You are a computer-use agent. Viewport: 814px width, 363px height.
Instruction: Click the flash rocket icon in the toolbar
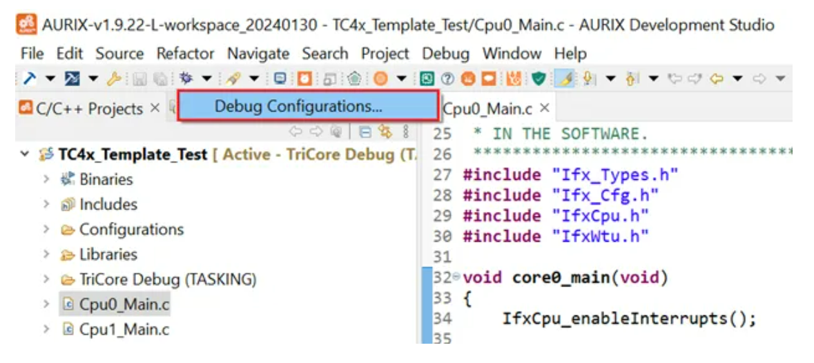[x=233, y=79]
